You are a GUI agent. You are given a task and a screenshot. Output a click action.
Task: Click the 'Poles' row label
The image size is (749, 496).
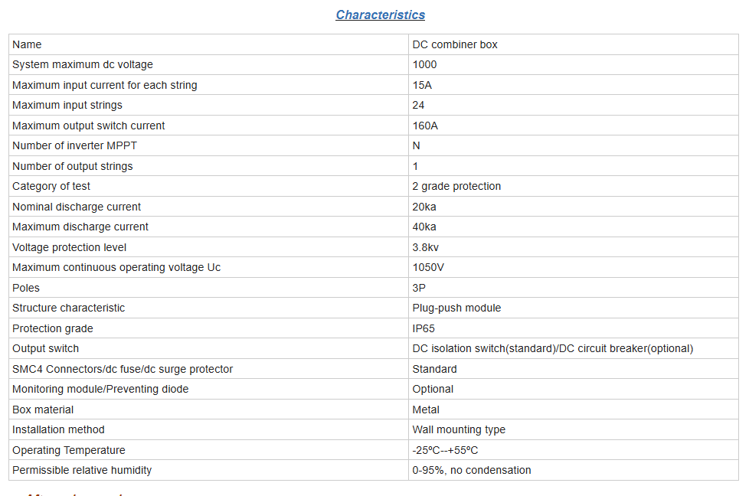26,288
